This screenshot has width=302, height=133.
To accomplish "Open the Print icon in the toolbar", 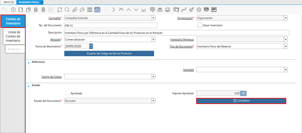I will pyautogui.click(x=168, y=10).
